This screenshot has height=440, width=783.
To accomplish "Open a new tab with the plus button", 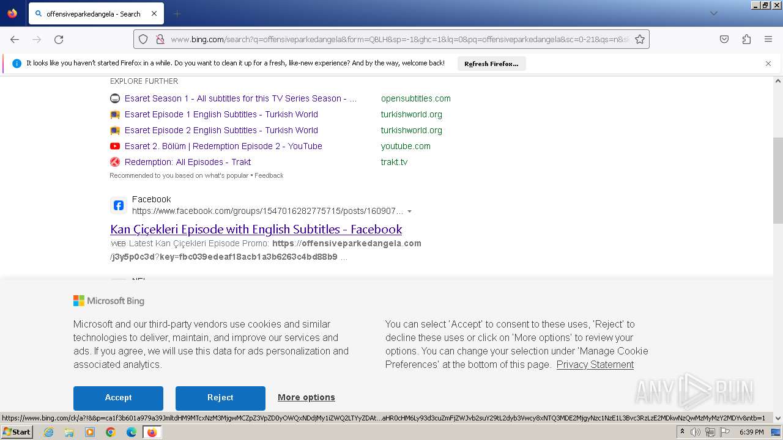I will (177, 13).
